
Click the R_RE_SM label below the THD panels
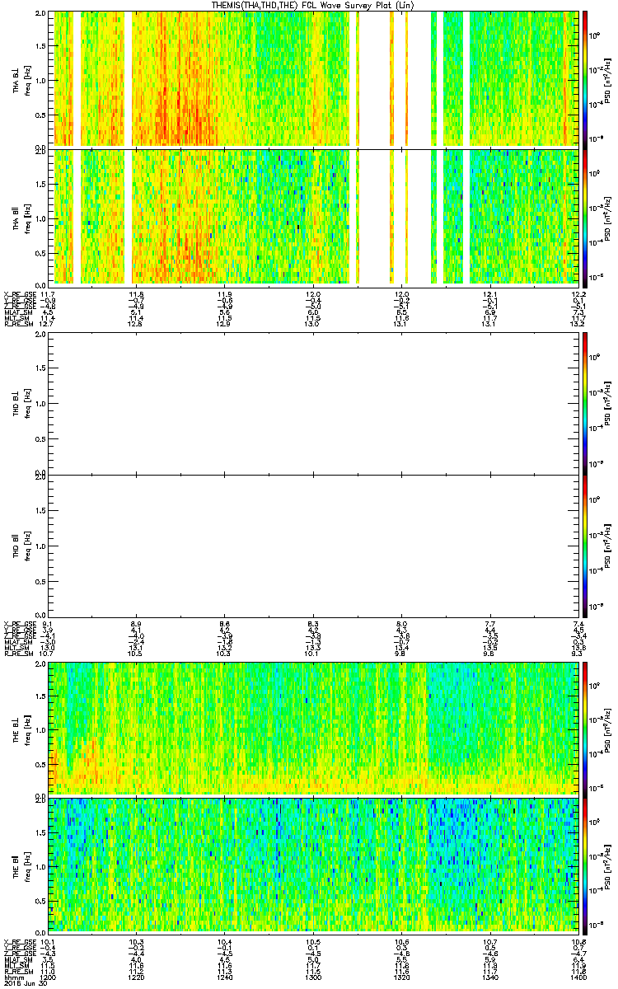coord(17,654)
